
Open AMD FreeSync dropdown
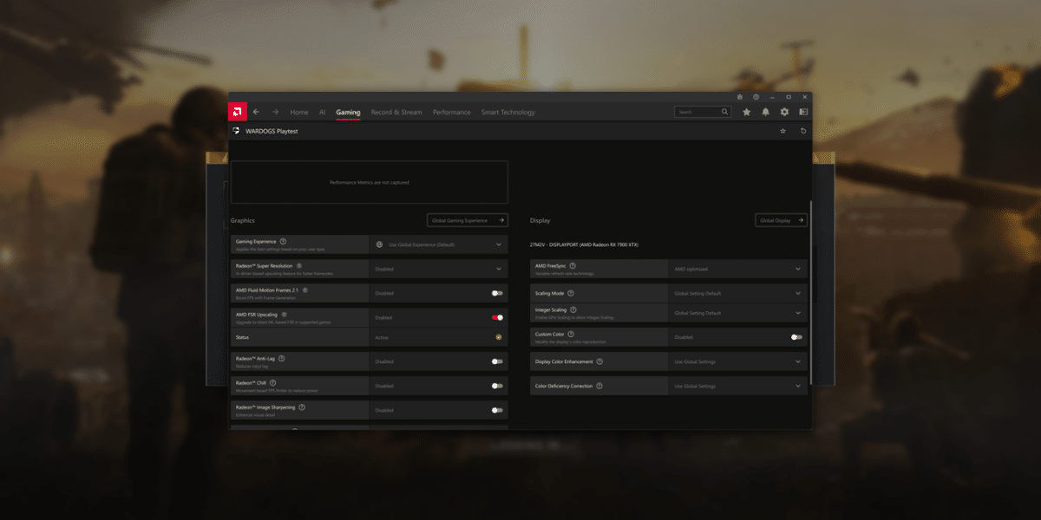click(x=738, y=269)
